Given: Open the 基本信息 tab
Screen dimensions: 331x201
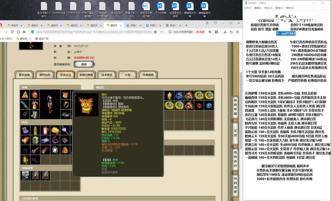Looking at the screenshot, I should (24, 75).
